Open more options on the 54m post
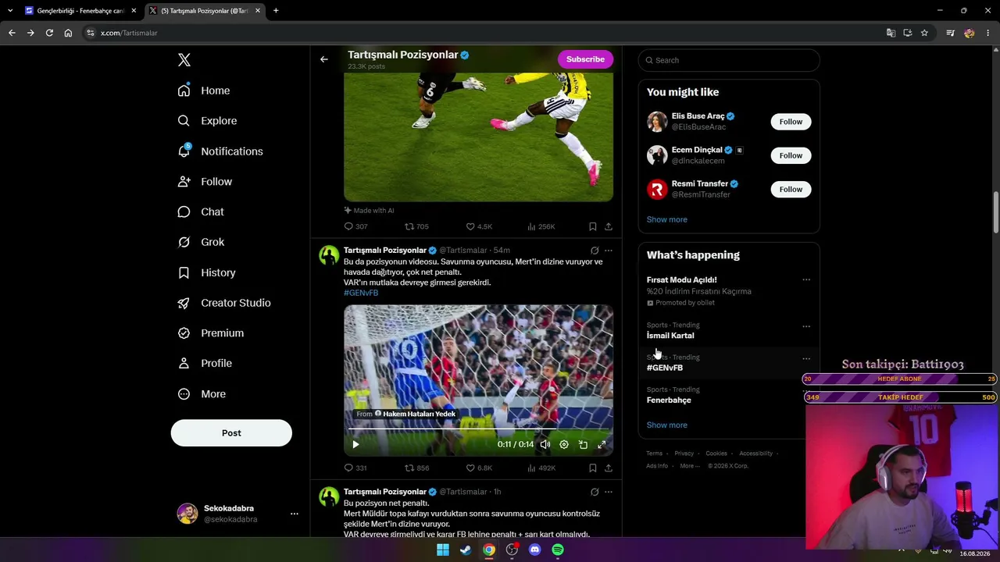 tap(609, 251)
